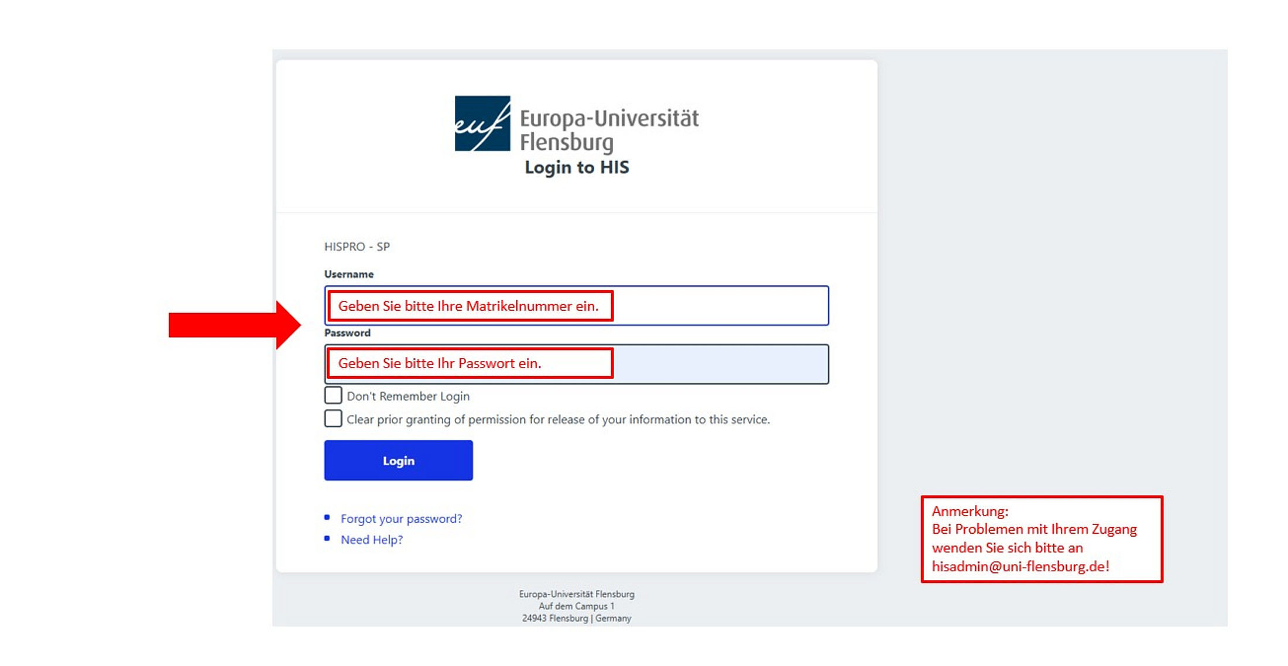Click the HISPRO - SP service name
The width and height of the screenshot is (1288, 666).
[x=357, y=246]
